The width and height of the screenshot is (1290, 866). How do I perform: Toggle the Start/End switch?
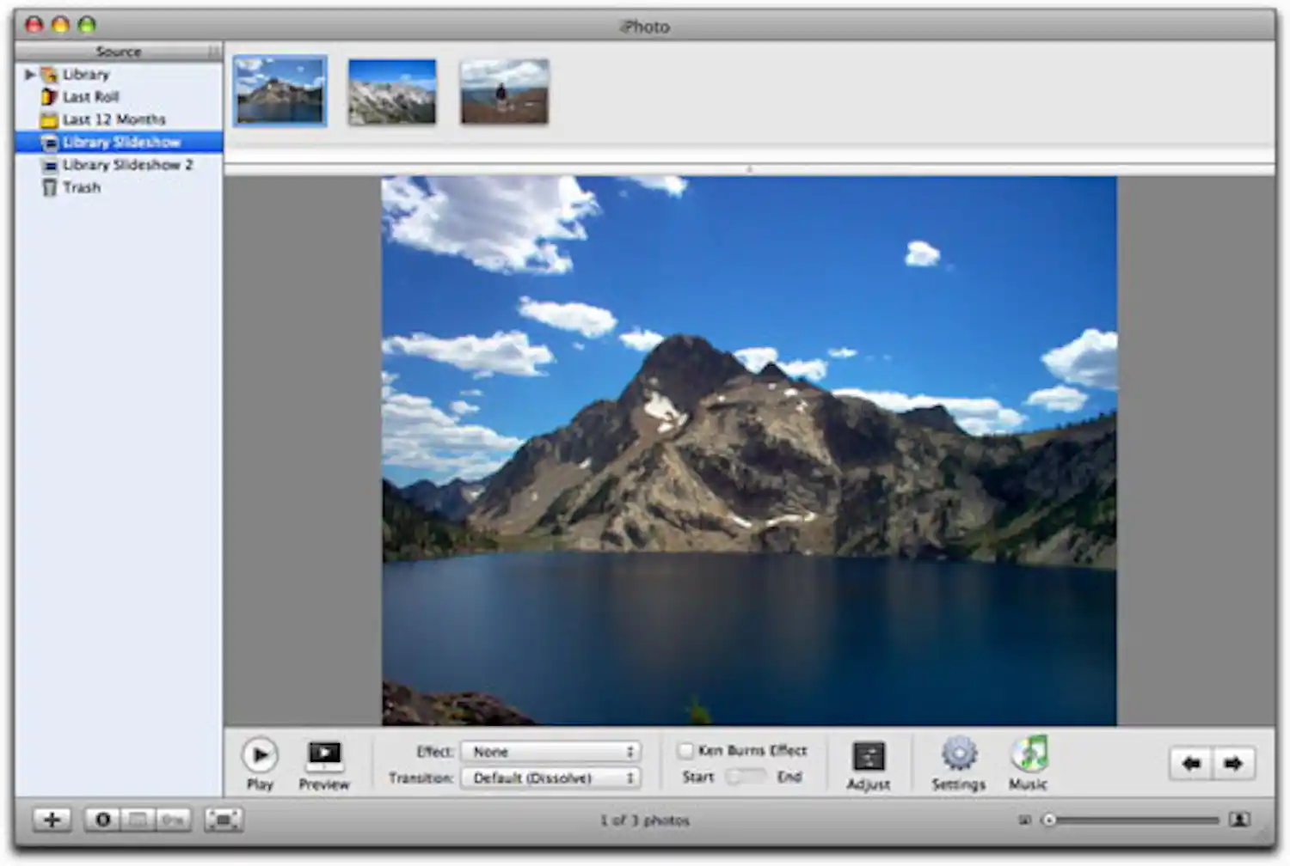coord(746,777)
